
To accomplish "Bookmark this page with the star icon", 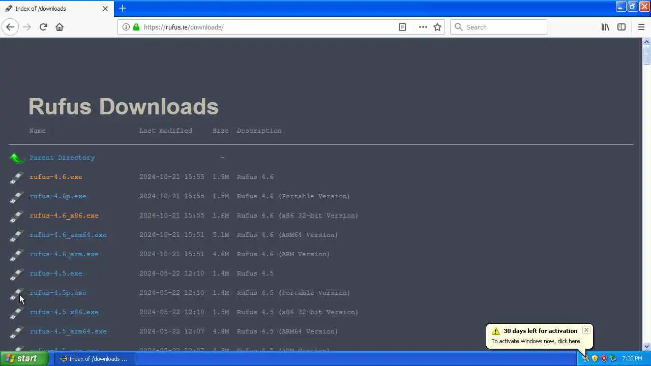I will click(437, 27).
